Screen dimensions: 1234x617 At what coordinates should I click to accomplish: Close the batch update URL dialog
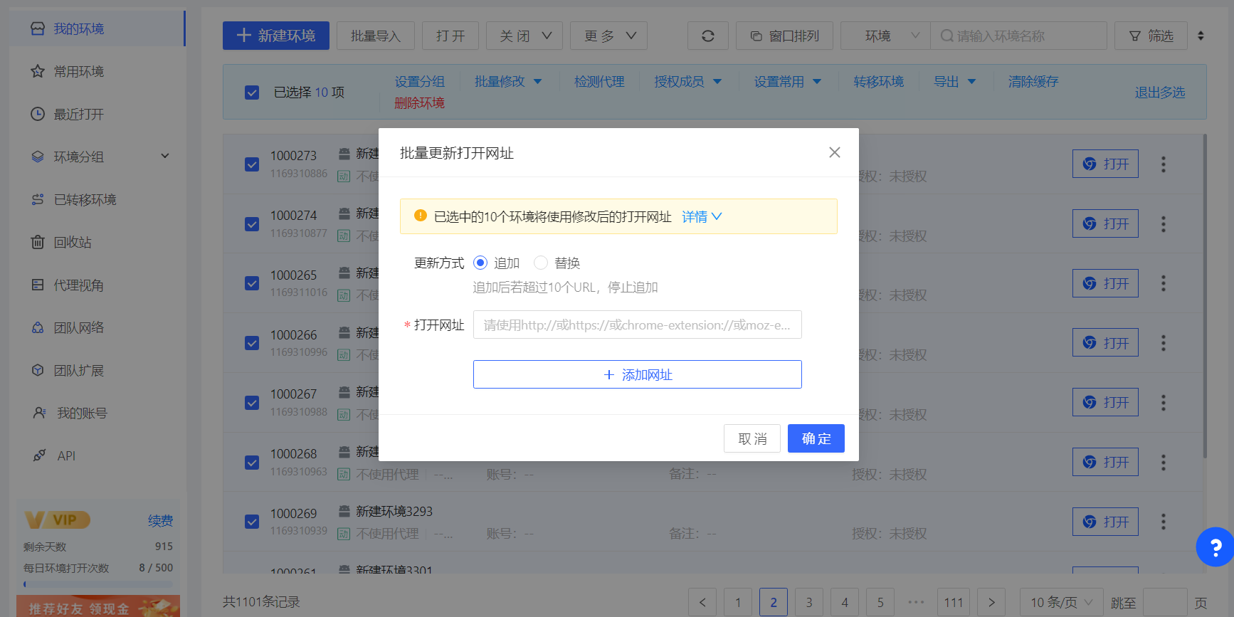pyautogui.click(x=834, y=152)
